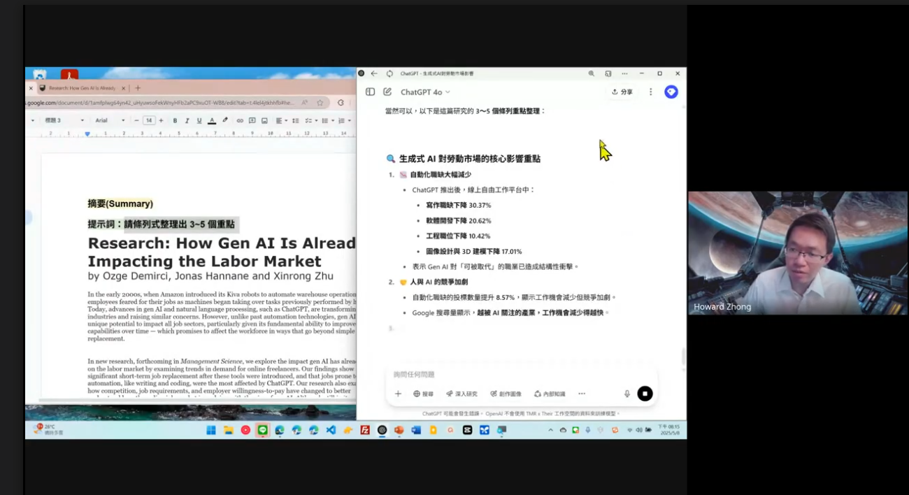909x495 pixels.
Task: Open the Windows Start menu
Action: pos(210,430)
